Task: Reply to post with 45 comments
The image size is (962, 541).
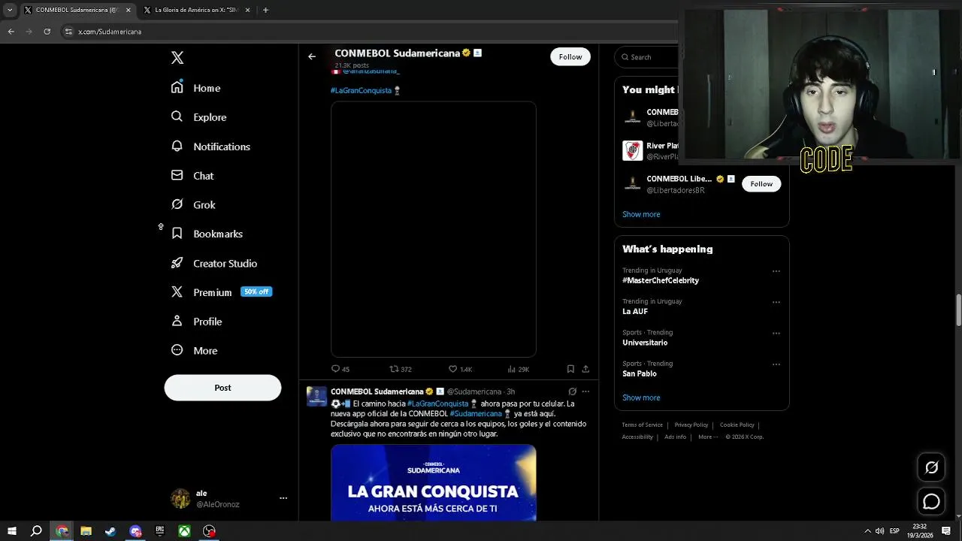Action: tap(340, 369)
